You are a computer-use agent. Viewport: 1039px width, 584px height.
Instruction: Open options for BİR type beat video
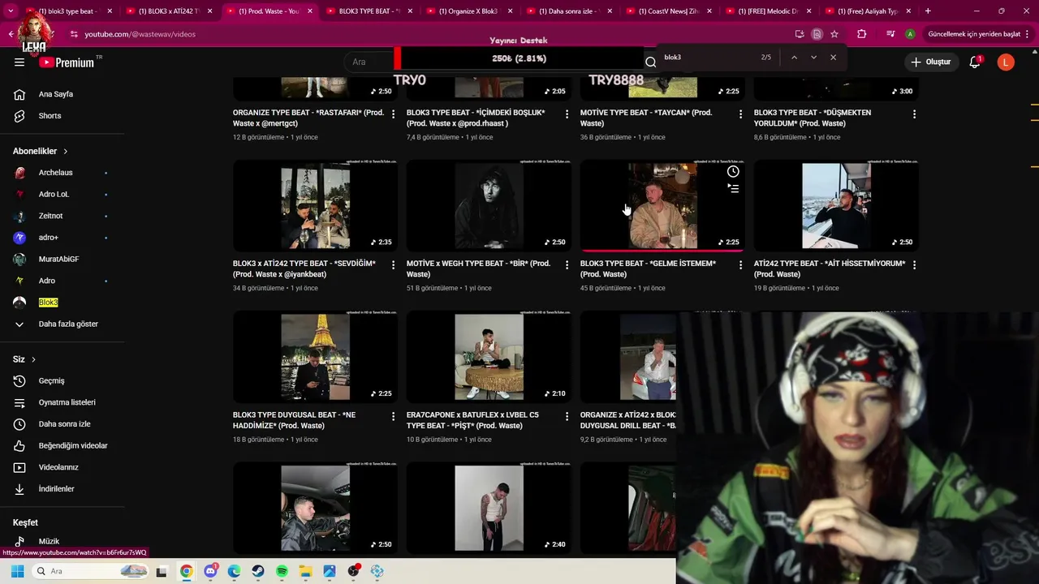click(x=567, y=265)
